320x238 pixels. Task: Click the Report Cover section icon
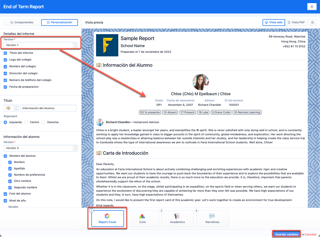tap(107, 216)
